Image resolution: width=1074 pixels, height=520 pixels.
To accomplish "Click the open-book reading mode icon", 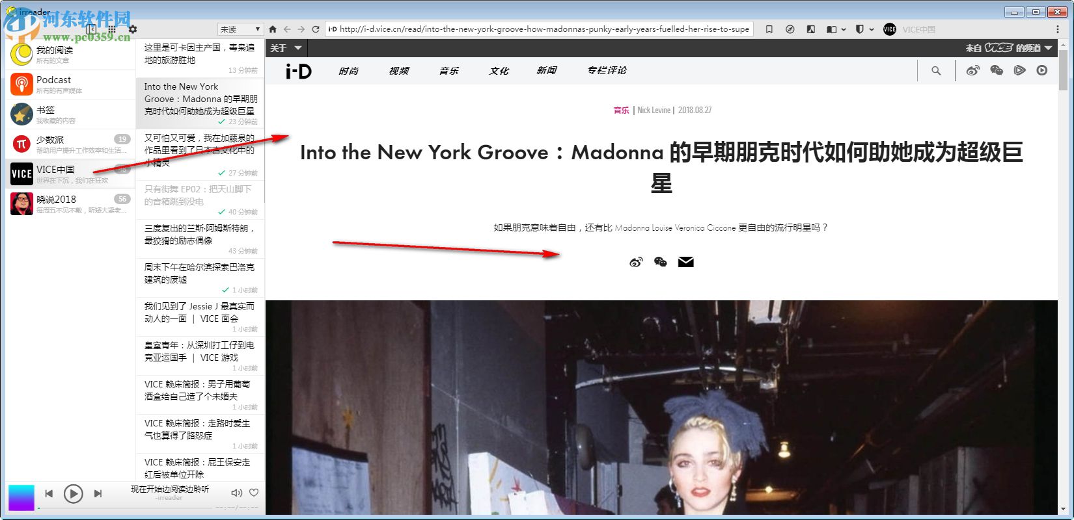I will pos(831,29).
